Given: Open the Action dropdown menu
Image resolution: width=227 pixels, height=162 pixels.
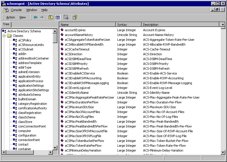Looking at the screenshot, I should point(10,17).
